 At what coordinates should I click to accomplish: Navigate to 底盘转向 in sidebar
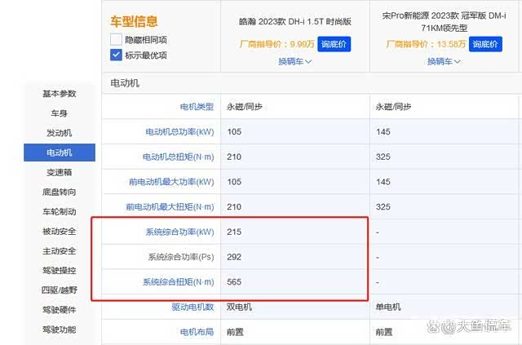pos(59,192)
